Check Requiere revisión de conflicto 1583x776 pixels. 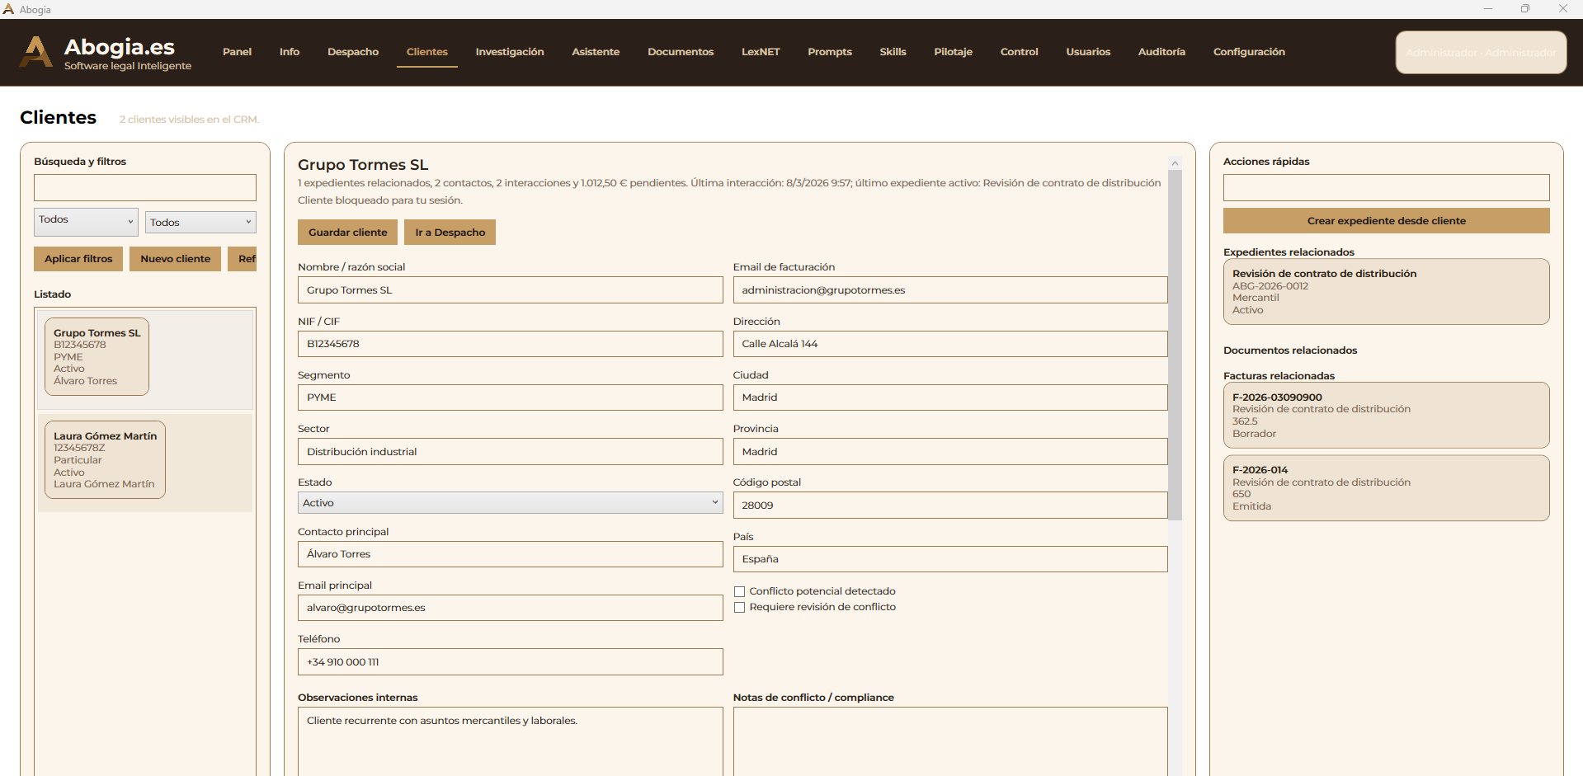click(x=740, y=607)
